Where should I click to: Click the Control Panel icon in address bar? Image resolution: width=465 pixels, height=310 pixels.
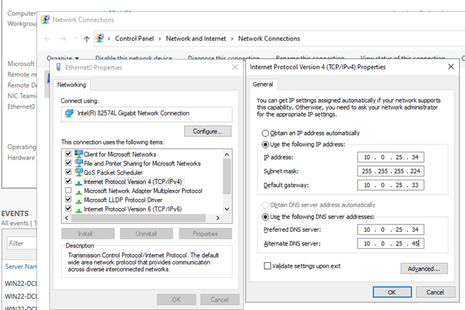[x=100, y=38]
